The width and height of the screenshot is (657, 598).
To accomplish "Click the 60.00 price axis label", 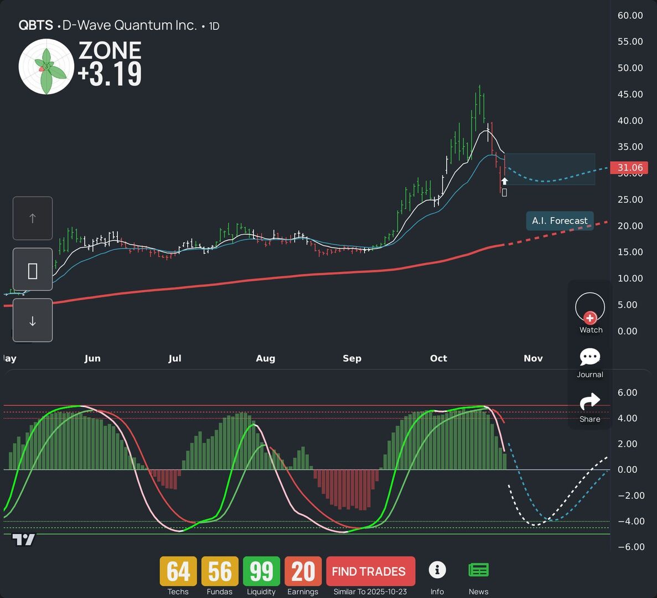I will click(x=630, y=16).
